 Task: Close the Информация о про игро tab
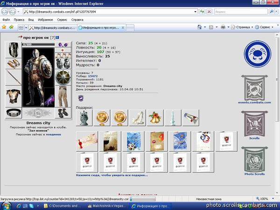(x=123, y=28)
